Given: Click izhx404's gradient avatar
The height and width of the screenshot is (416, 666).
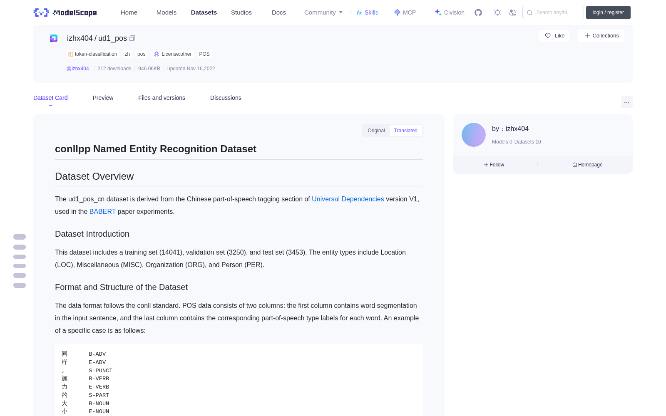Looking at the screenshot, I should tap(474, 135).
